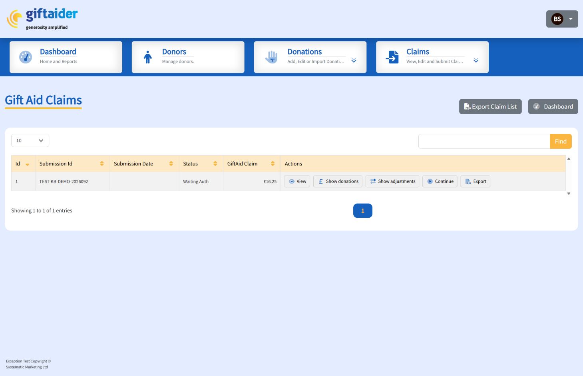Sort table by Id column
The height and width of the screenshot is (376, 583).
pos(23,164)
